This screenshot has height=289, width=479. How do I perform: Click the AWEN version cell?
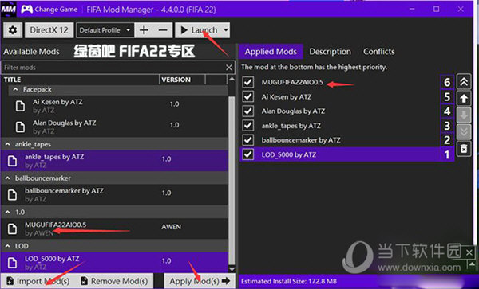171,227
